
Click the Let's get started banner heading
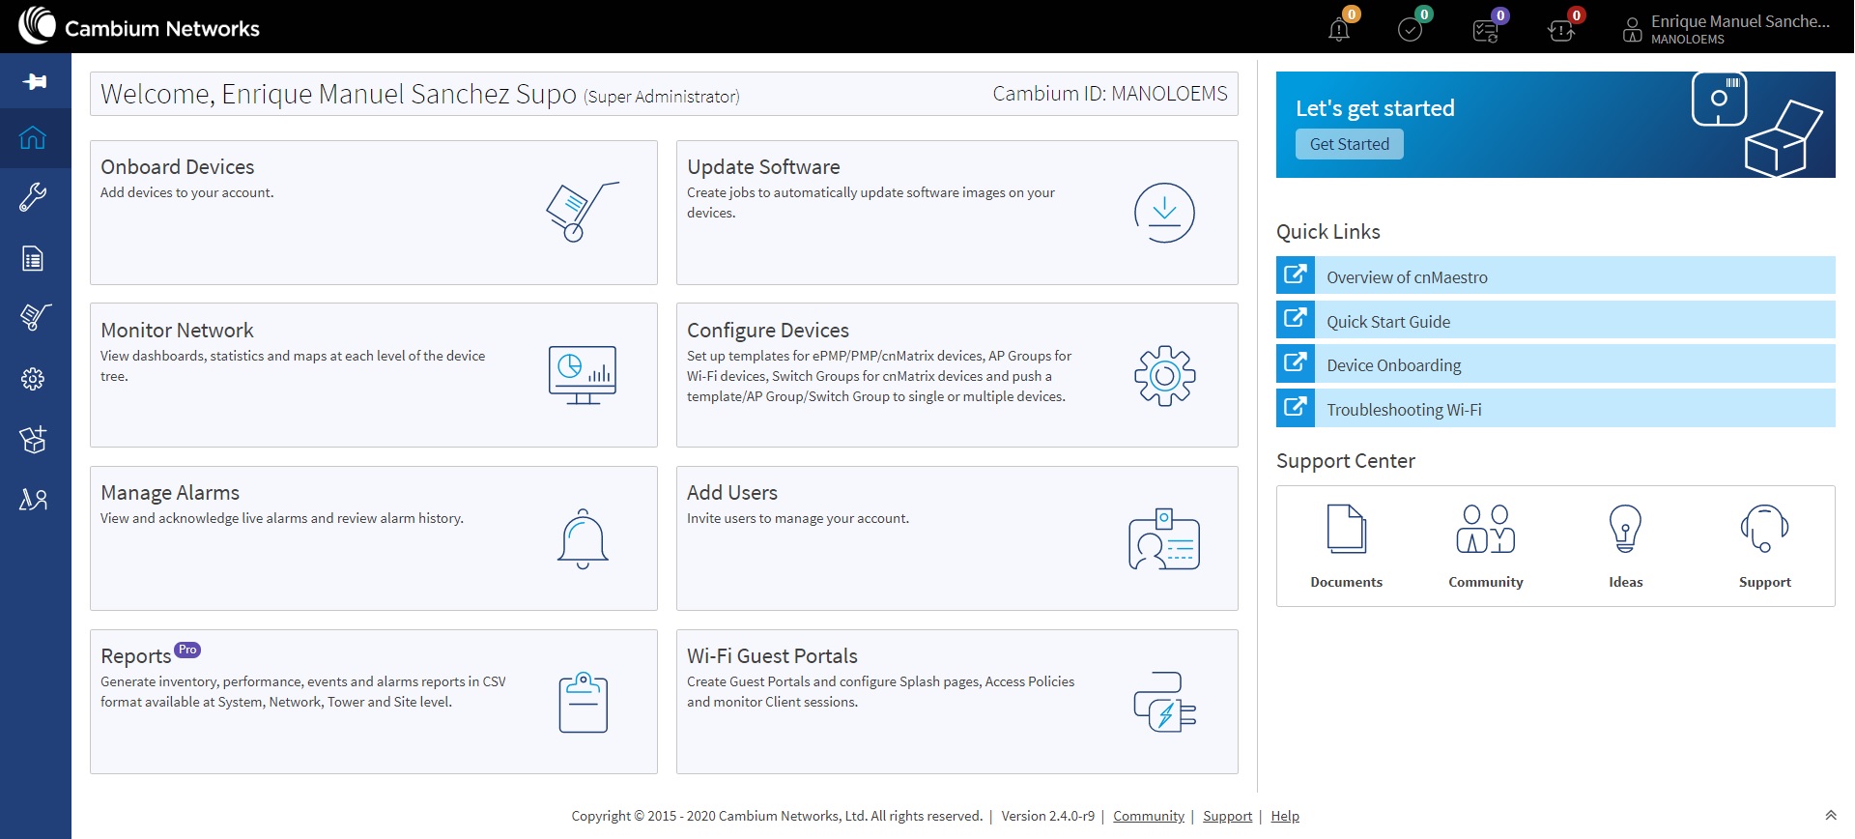click(x=1375, y=108)
